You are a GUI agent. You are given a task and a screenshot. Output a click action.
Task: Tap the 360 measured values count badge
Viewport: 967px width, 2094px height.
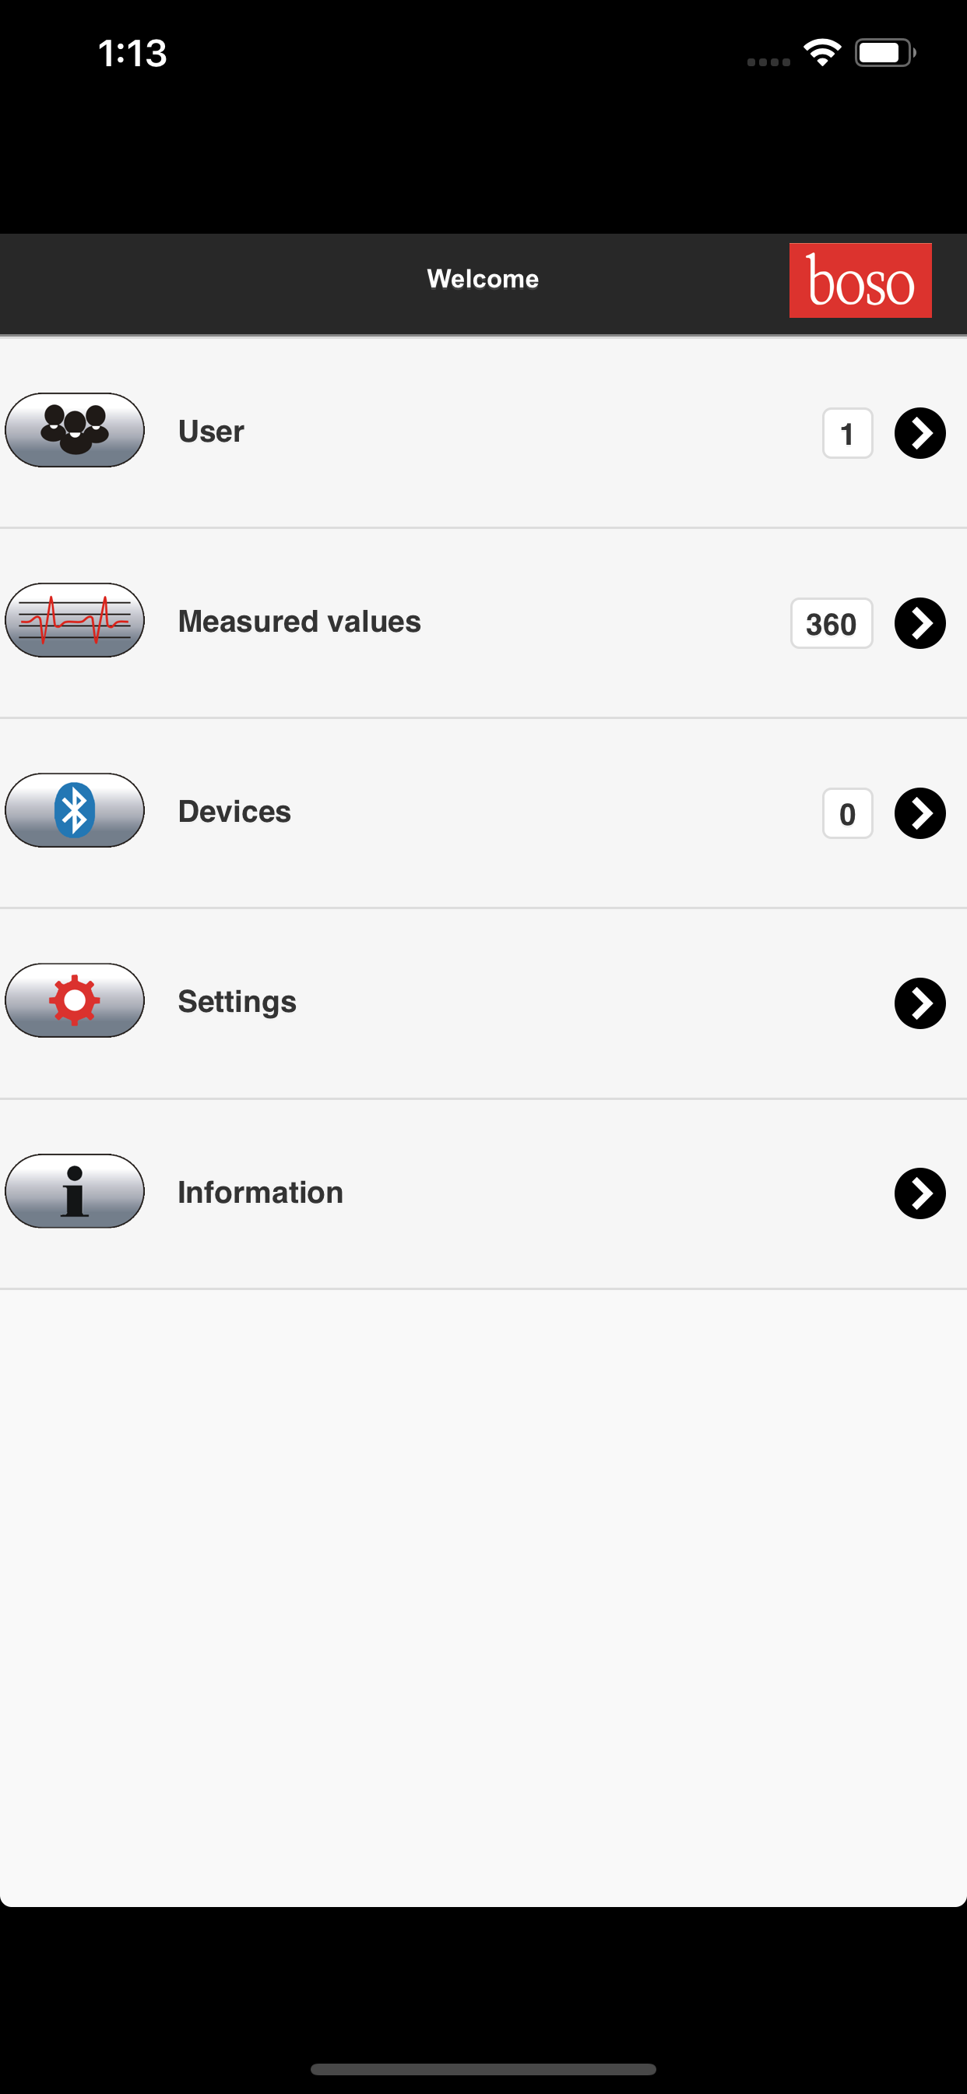832,623
